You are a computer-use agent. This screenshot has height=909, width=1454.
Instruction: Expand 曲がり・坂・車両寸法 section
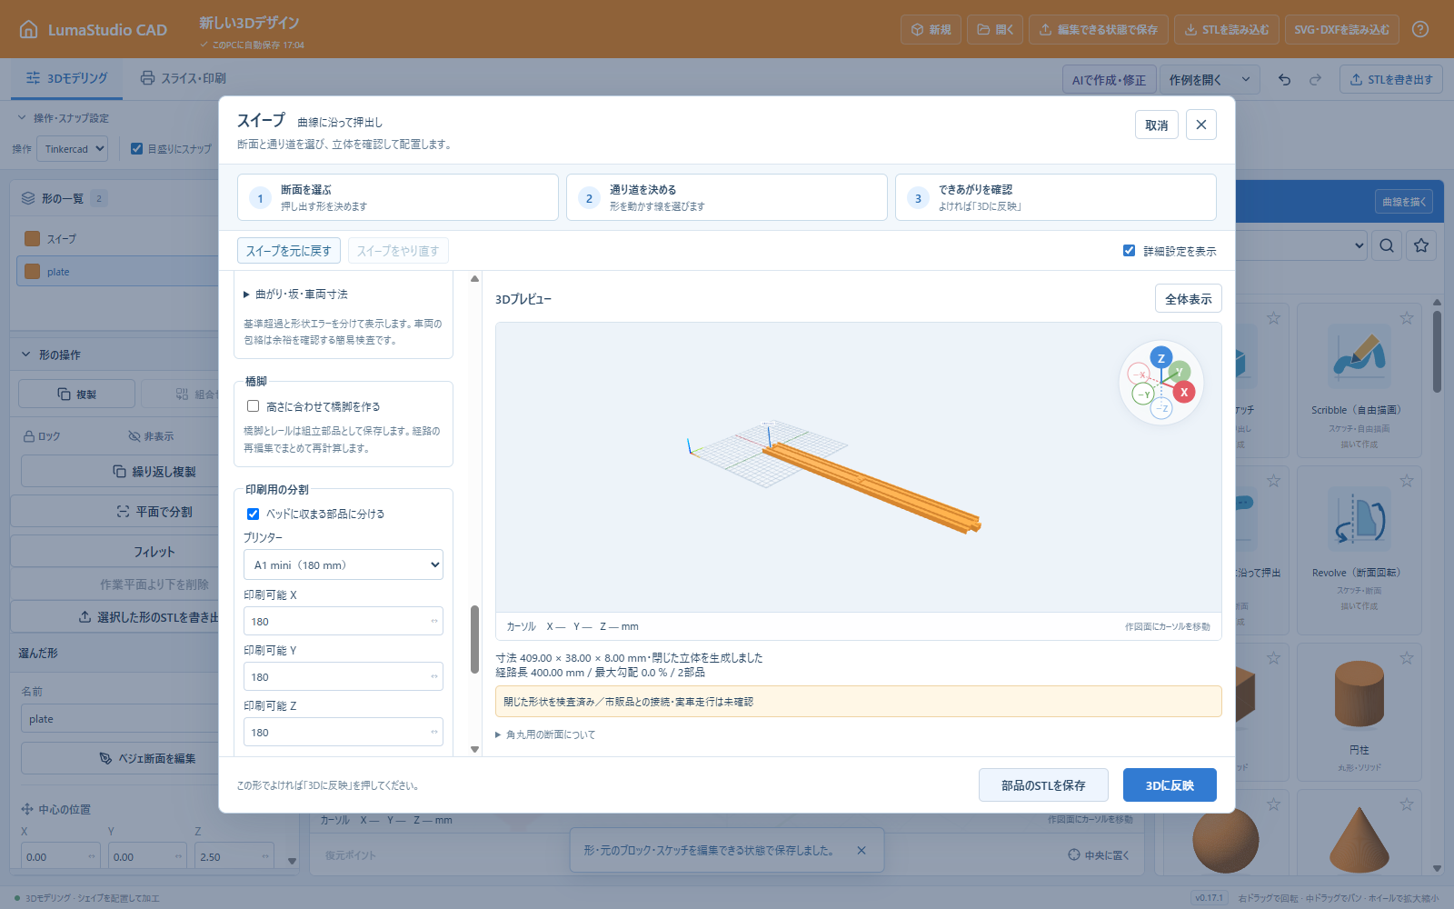click(x=295, y=295)
